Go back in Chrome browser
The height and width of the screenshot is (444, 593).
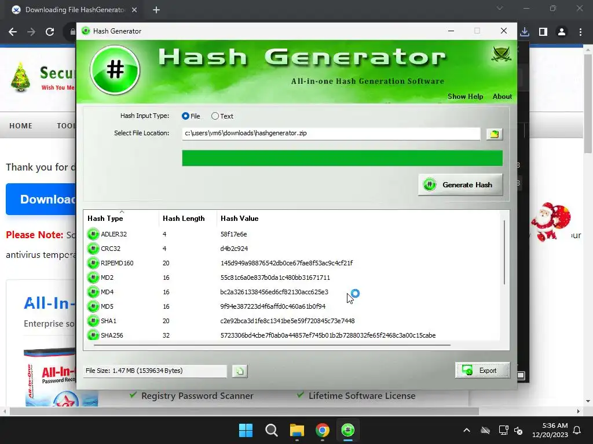click(x=13, y=32)
